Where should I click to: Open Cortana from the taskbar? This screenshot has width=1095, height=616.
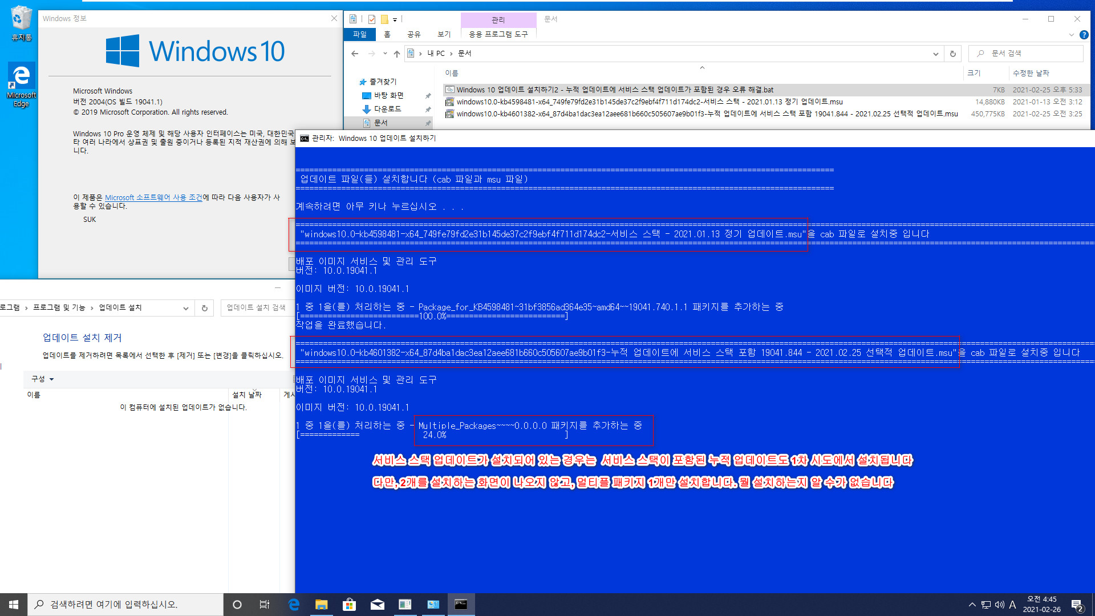tap(237, 605)
